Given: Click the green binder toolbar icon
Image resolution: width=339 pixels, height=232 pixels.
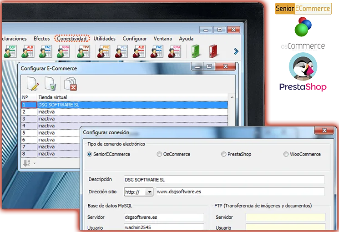Looking at the screenshot, I should [196, 51].
